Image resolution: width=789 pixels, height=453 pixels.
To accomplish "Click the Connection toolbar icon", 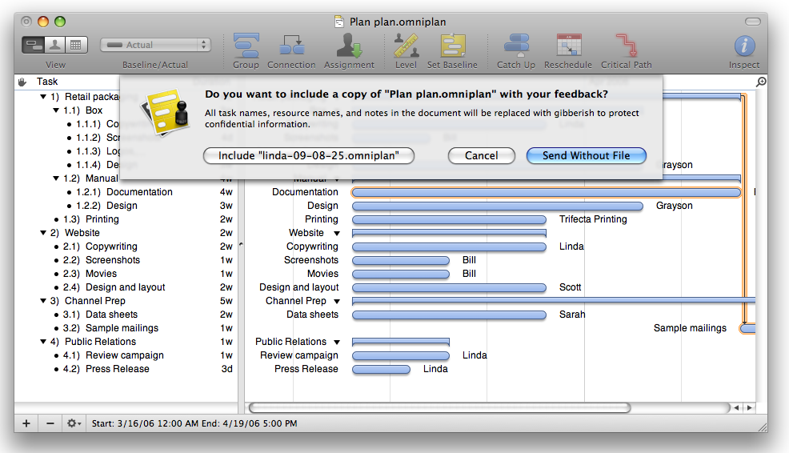I will point(292,46).
